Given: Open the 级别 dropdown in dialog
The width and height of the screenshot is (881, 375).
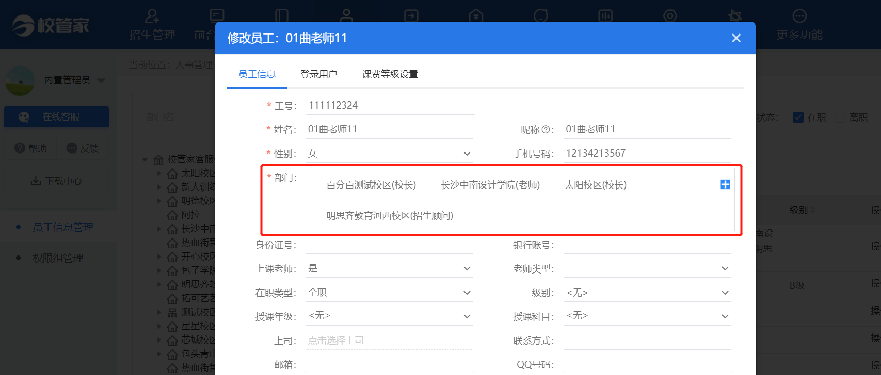Looking at the screenshot, I should (647, 293).
